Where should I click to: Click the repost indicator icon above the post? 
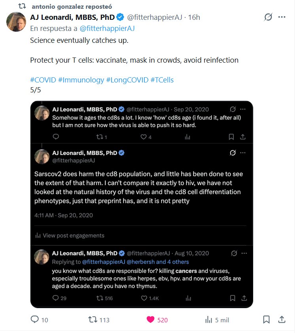(x=23, y=7)
